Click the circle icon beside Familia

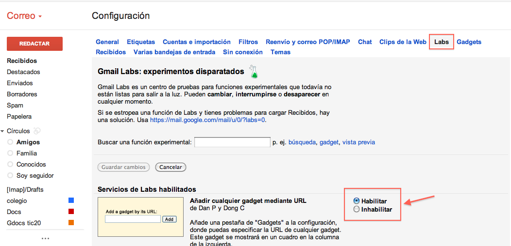point(10,153)
